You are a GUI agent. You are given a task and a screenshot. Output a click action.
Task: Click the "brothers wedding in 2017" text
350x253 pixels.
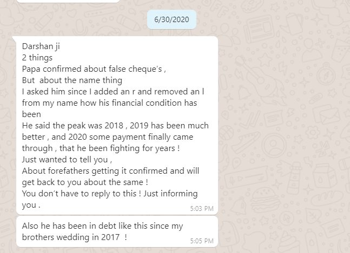[x=75, y=237]
